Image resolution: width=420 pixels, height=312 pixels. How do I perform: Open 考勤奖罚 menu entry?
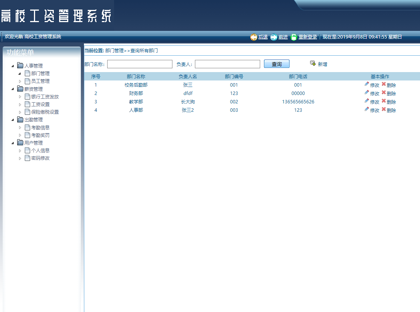tap(40, 135)
